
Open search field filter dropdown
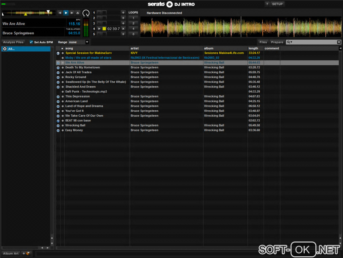pyautogui.click(x=290, y=42)
